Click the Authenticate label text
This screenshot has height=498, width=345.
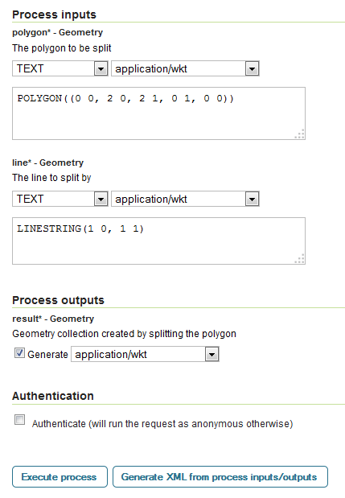coord(162,424)
